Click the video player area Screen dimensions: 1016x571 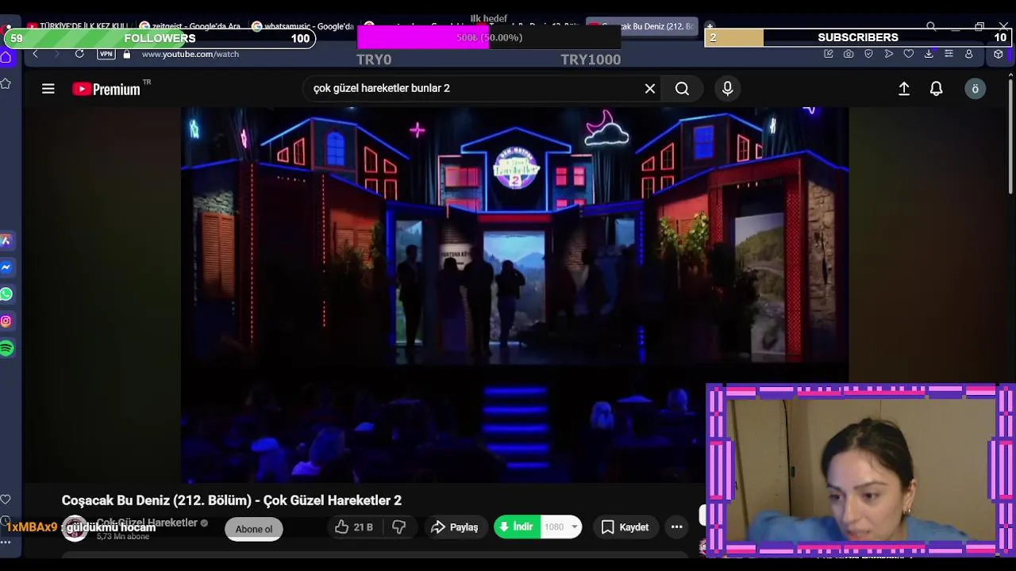pos(515,295)
